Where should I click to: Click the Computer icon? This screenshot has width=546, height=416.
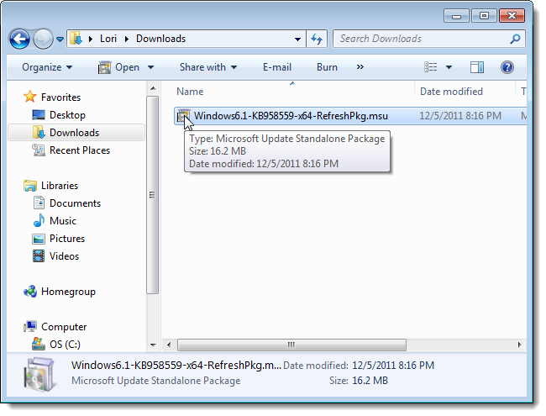pos(30,327)
